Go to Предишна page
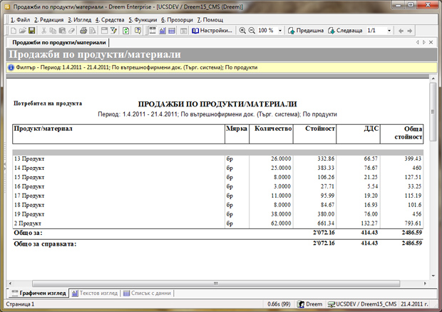442x312 pixels. click(x=306, y=31)
